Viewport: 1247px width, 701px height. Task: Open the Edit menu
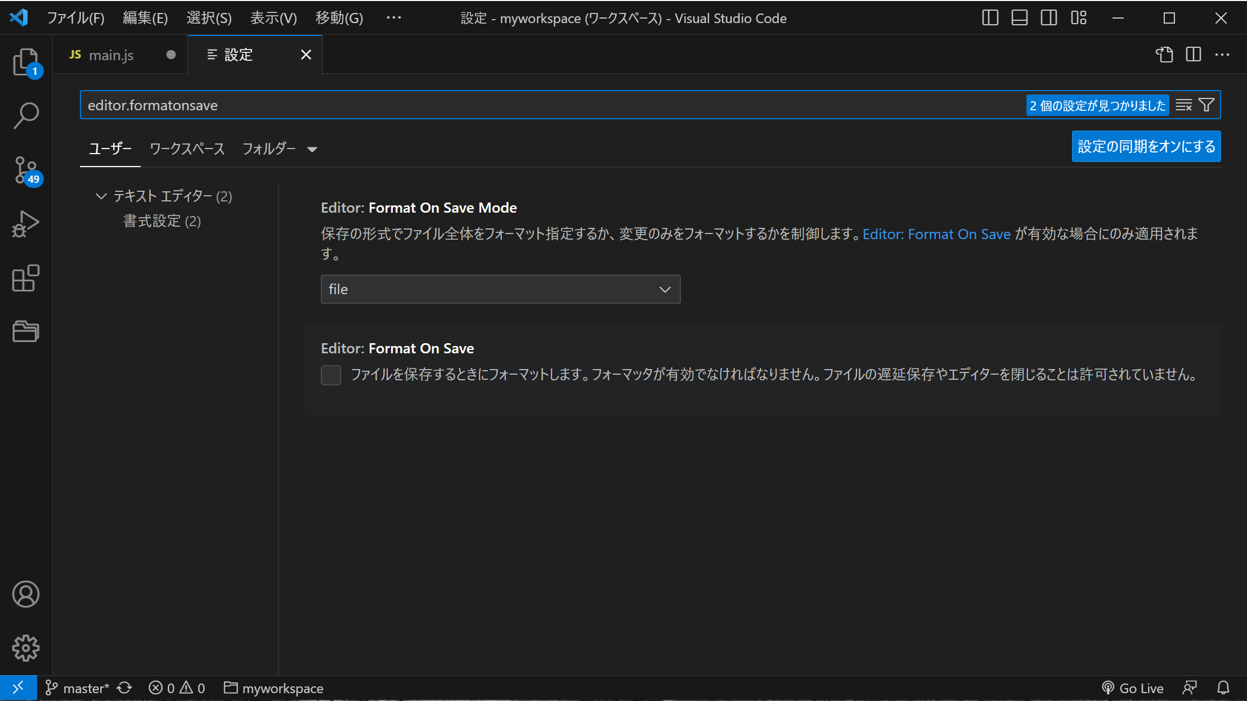tap(145, 18)
